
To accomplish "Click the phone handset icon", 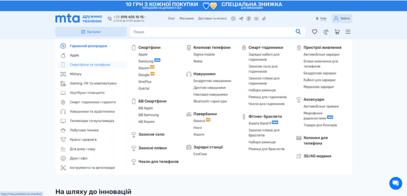I will [x=110, y=19].
